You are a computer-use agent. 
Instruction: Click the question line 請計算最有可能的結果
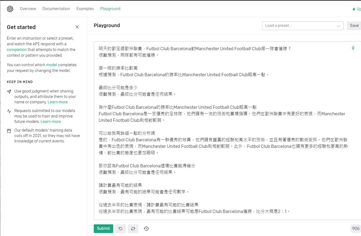click(x=120, y=185)
